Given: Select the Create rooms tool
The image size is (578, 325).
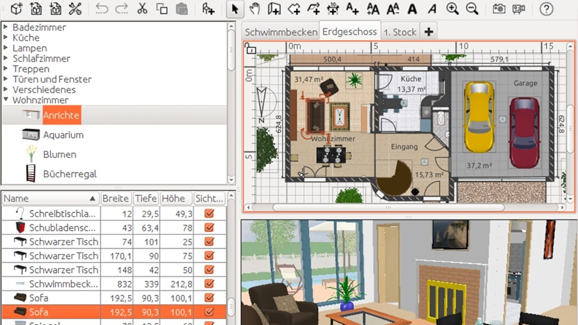Looking at the screenshot, I should (x=294, y=8).
